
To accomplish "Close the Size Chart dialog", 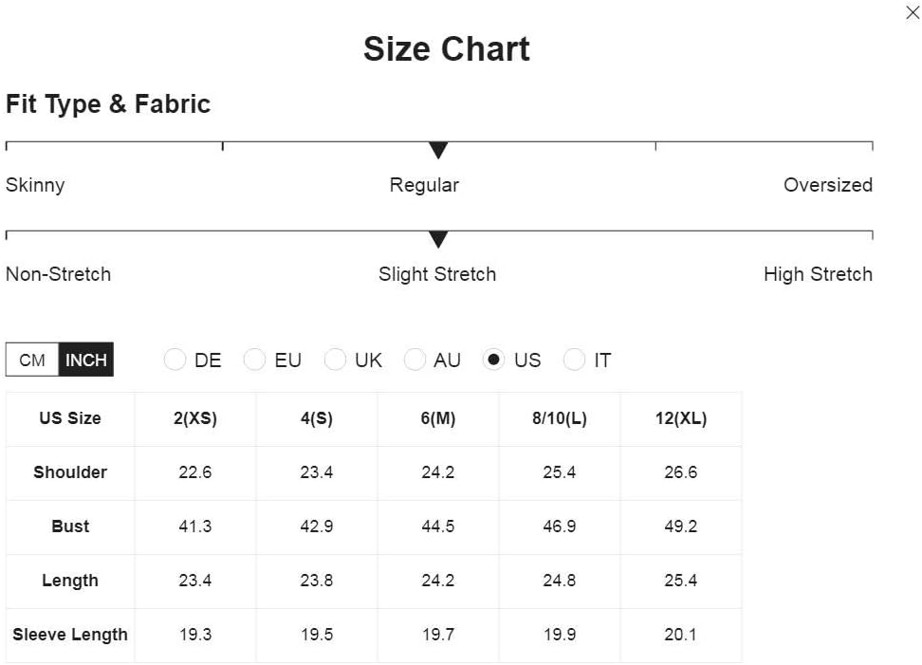I will click(x=913, y=13).
